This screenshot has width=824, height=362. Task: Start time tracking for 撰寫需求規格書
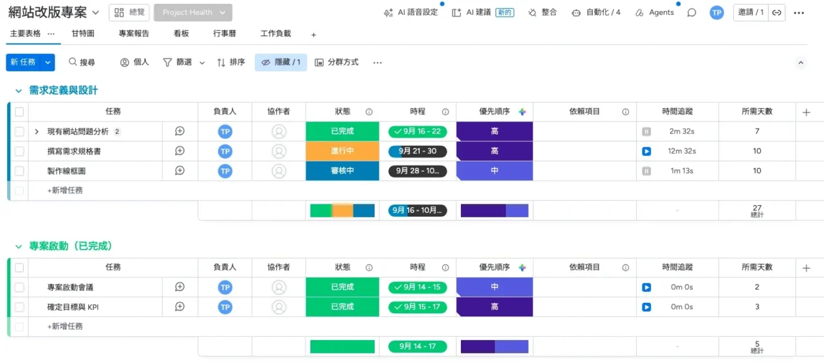(x=646, y=151)
